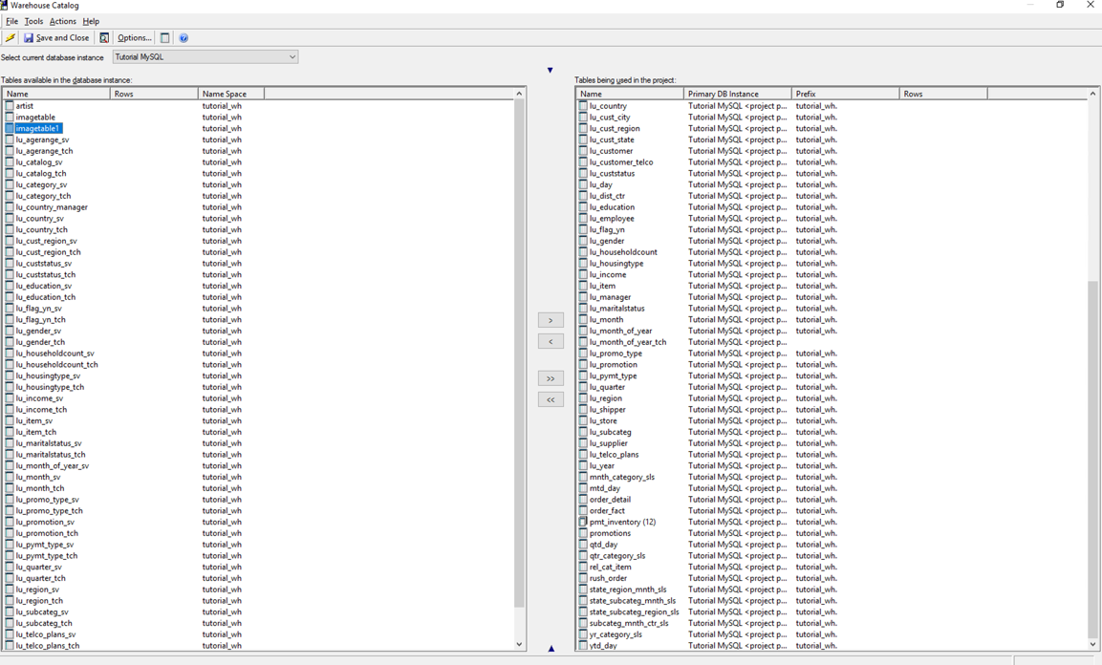Screen dimensions: 1102x665
Task: Open help with the blue question icon
Action: (x=184, y=38)
